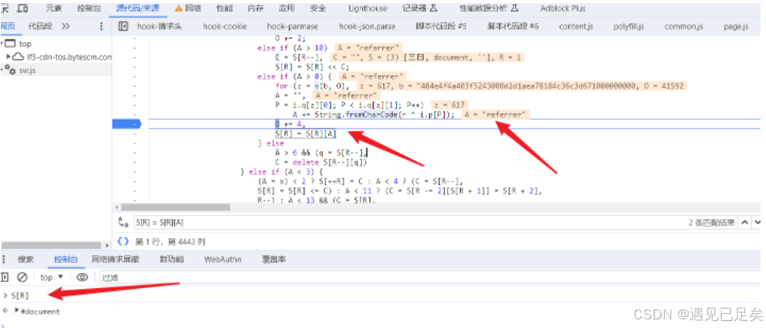Show more navigator tabs via the >> chevron
Image resolution: width=766 pixels, height=328 pixels.
pyautogui.click(x=65, y=27)
